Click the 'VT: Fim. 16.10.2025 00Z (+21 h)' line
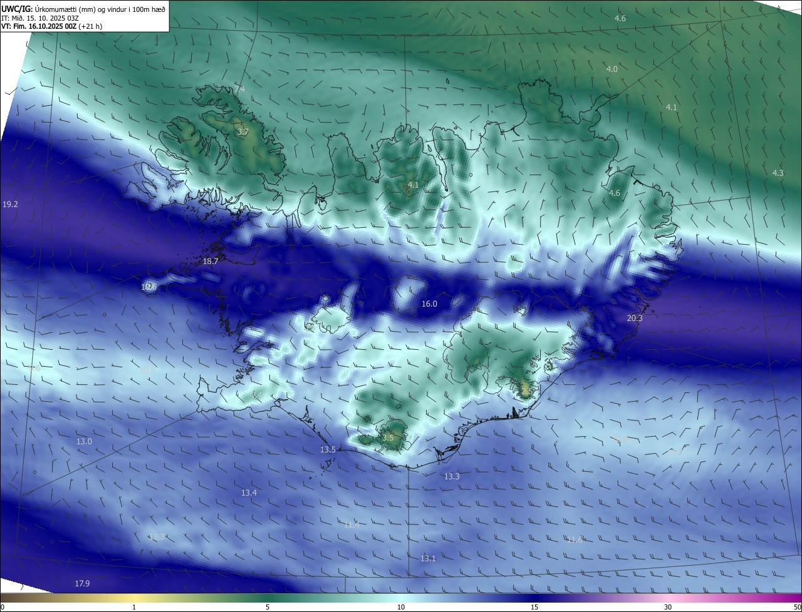 pos(51,26)
